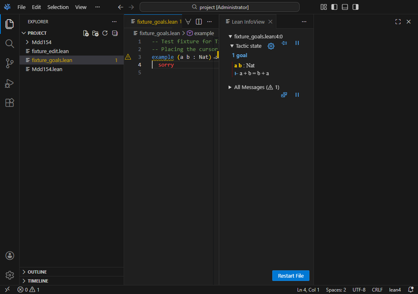Click the lean4 language mode indicator
This screenshot has width=418, height=294.
[x=395, y=290]
